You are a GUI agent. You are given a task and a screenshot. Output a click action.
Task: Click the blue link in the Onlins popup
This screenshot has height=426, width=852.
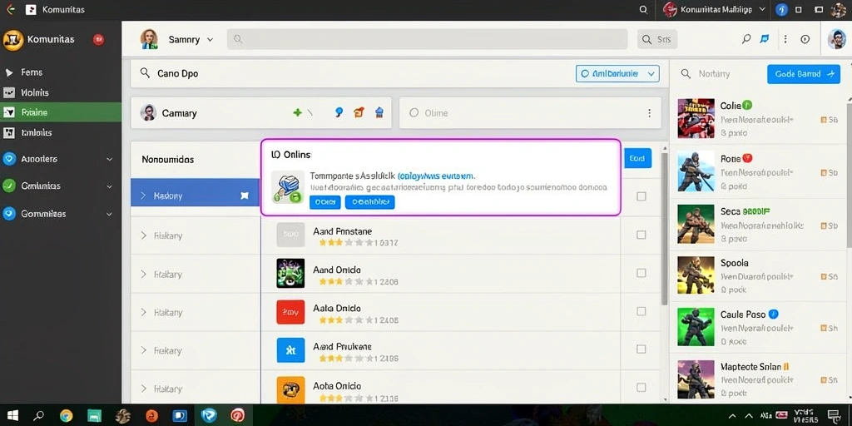click(436, 176)
